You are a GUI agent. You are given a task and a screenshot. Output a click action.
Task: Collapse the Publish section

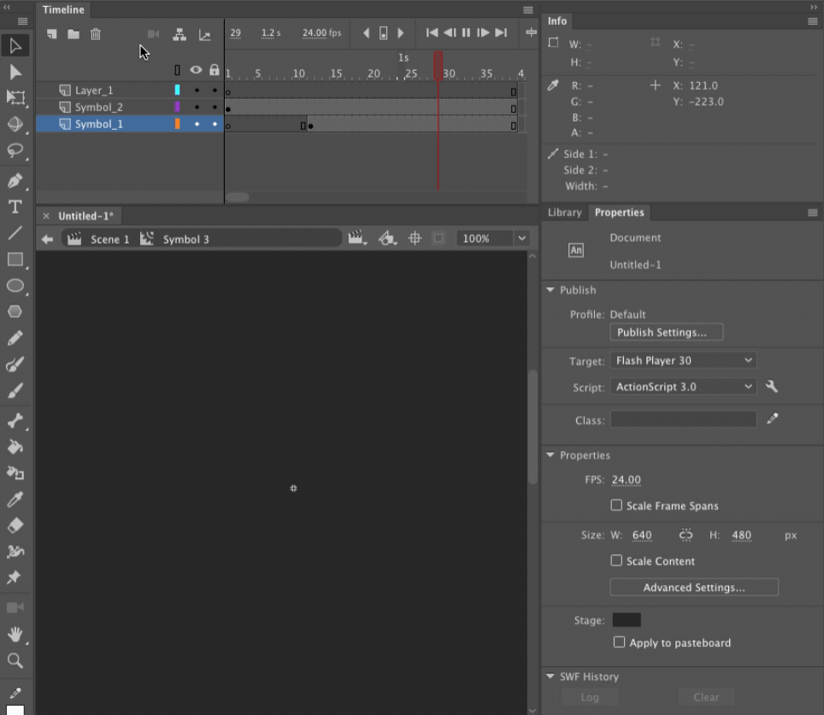point(550,290)
